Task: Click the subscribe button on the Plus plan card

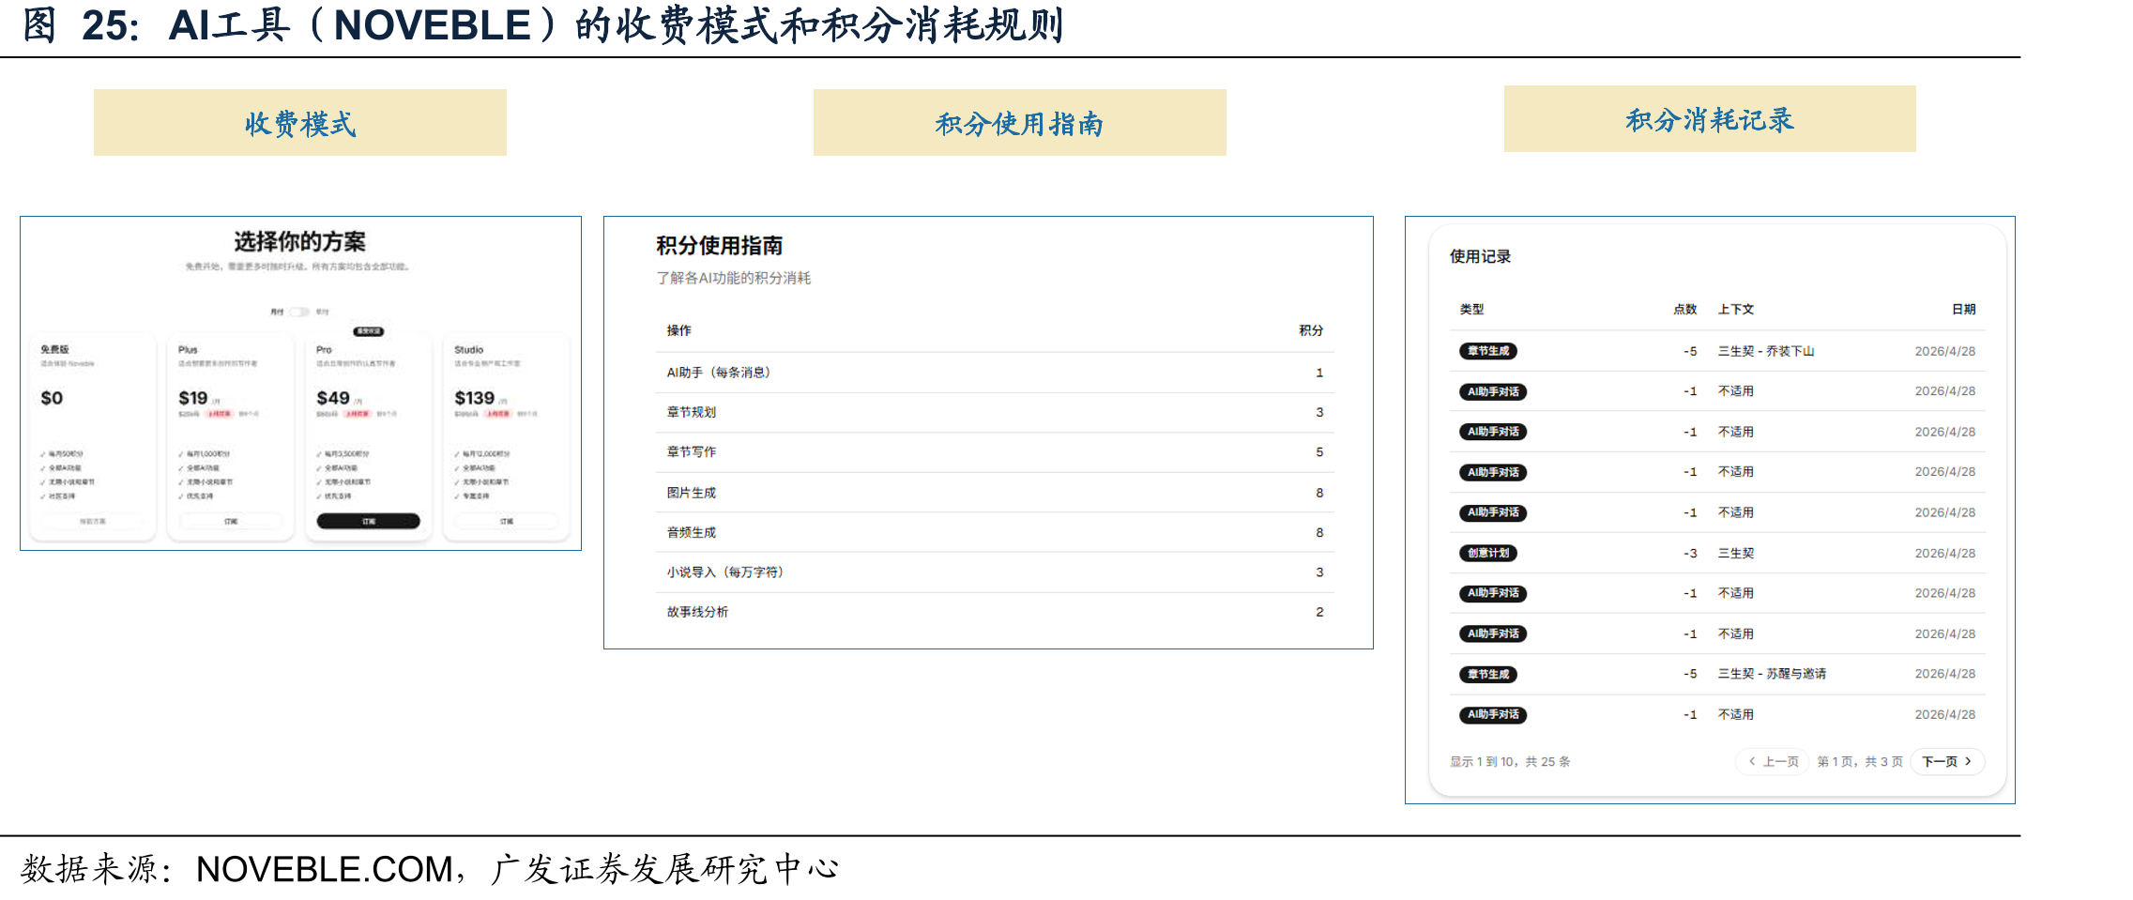Action: pyautogui.click(x=231, y=521)
